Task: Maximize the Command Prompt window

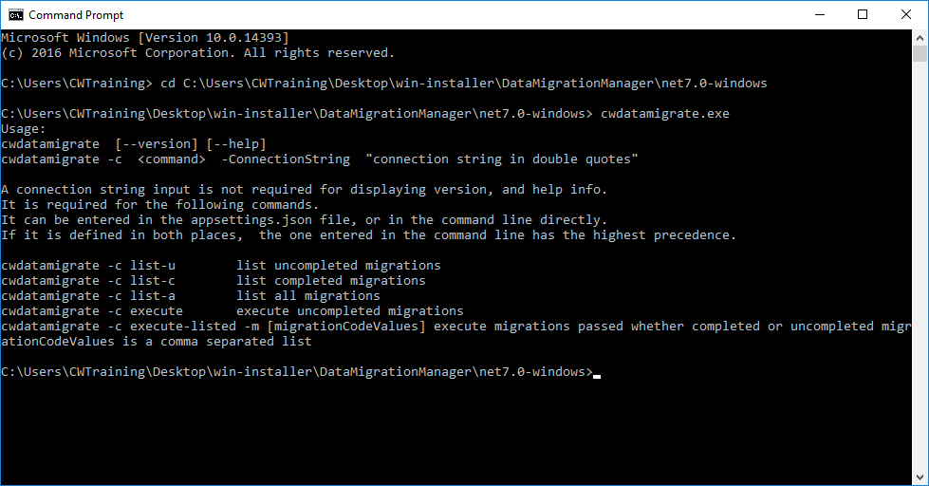Action: [x=863, y=15]
